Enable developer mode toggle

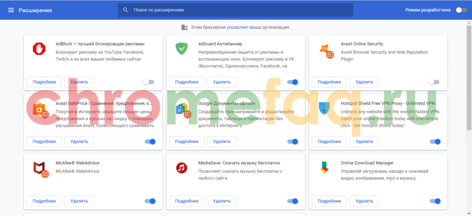(x=460, y=10)
